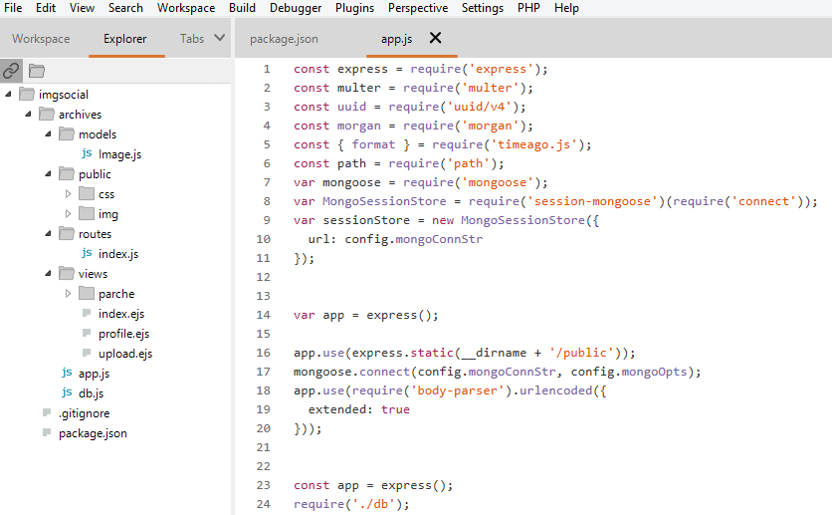Click the models folder icon
Viewport: 832px width, 515px height.
pyautogui.click(x=67, y=133)
